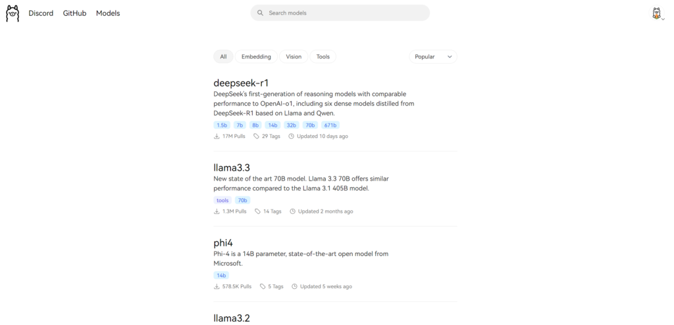Click the tag icon beside 5 Tags

(x=263, y=287)
